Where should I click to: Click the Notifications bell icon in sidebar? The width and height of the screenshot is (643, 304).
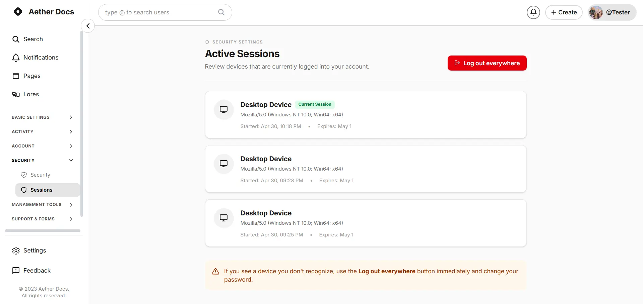point(16,58)
